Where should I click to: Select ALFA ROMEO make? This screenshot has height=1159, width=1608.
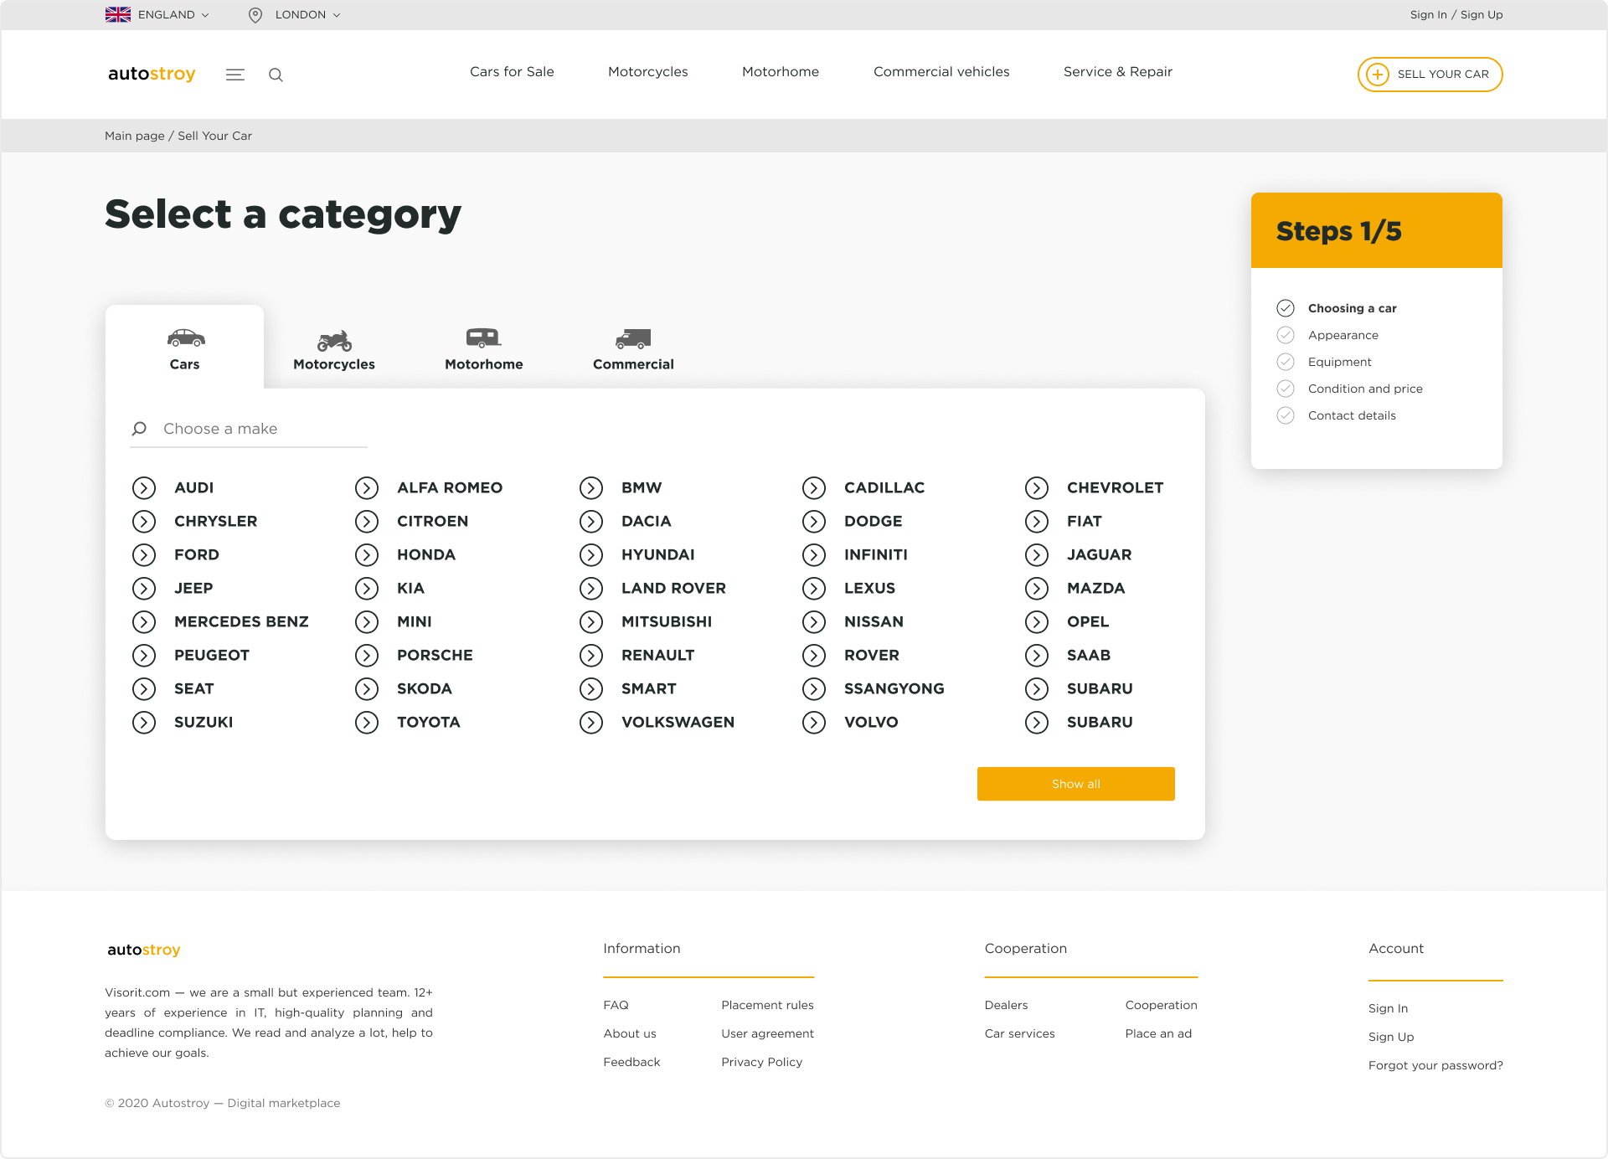pos(450,487)
